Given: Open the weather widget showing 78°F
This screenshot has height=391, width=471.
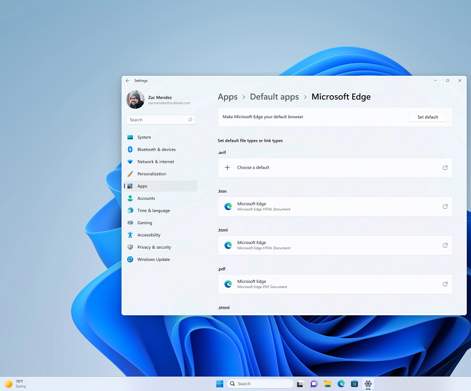Looking at the screenshot, I should (x=16, y=384).
